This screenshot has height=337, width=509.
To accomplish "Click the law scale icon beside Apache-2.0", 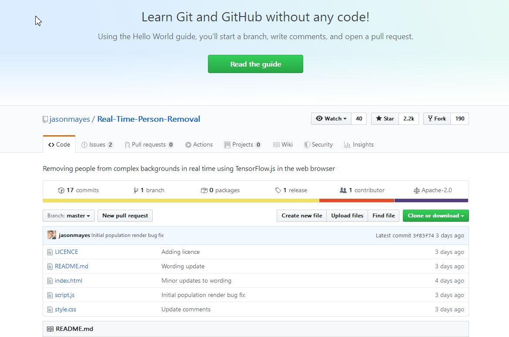I will click(x=417, y=190).
